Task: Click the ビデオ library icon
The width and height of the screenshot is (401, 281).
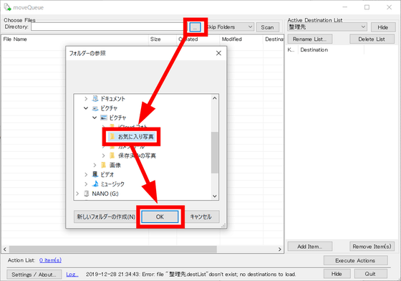Action: (x=95, y=174)
